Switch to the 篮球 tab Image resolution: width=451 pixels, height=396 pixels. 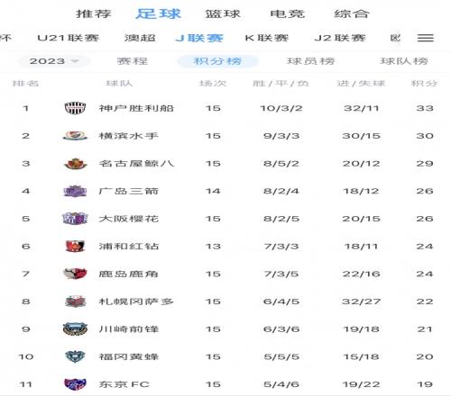click(223, 13)
